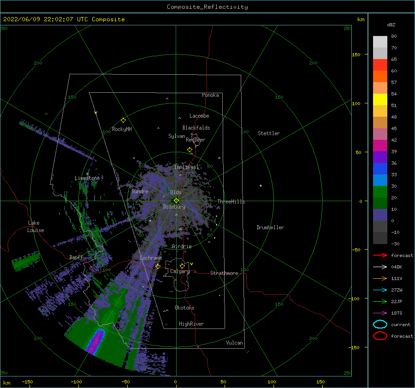Click the Vulcan town label
This screenshot has height=388, width=415.
coord(235,343)
